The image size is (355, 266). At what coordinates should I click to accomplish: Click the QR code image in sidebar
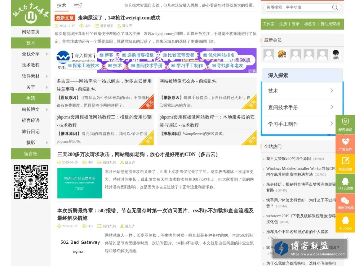[31, 181]
